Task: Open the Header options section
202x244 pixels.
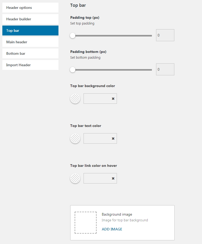Action: tap(30, 8)
